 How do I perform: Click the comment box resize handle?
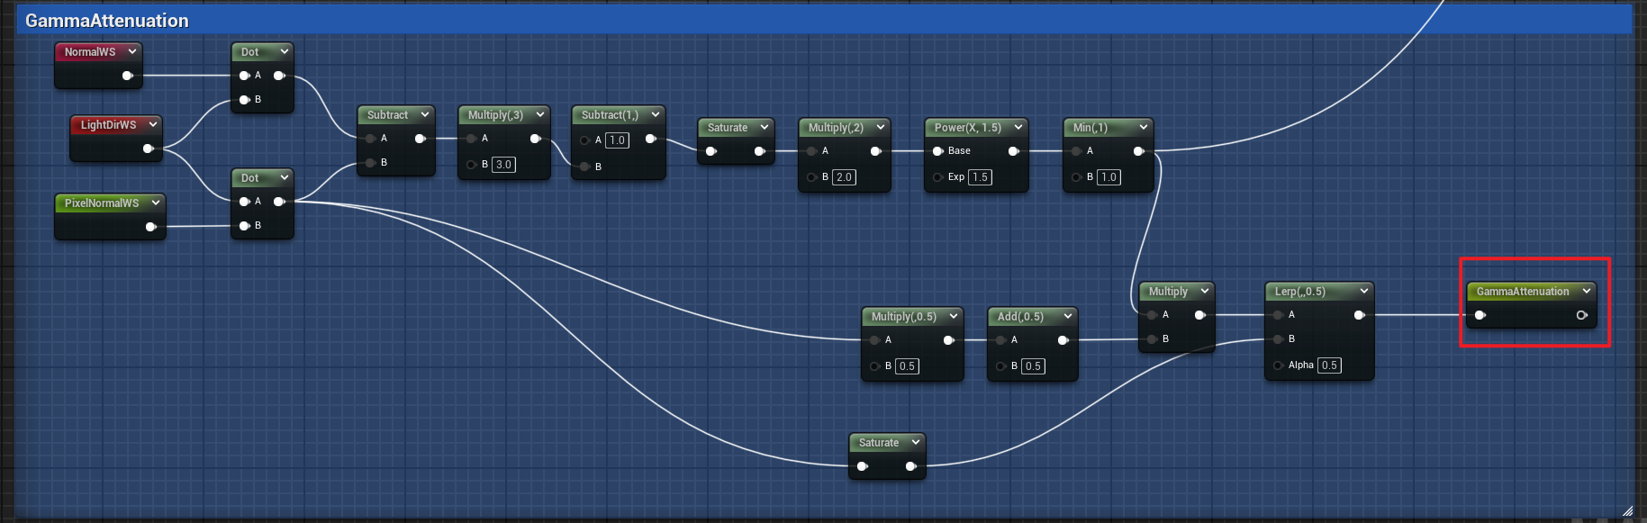click(x=1627, y=510)
